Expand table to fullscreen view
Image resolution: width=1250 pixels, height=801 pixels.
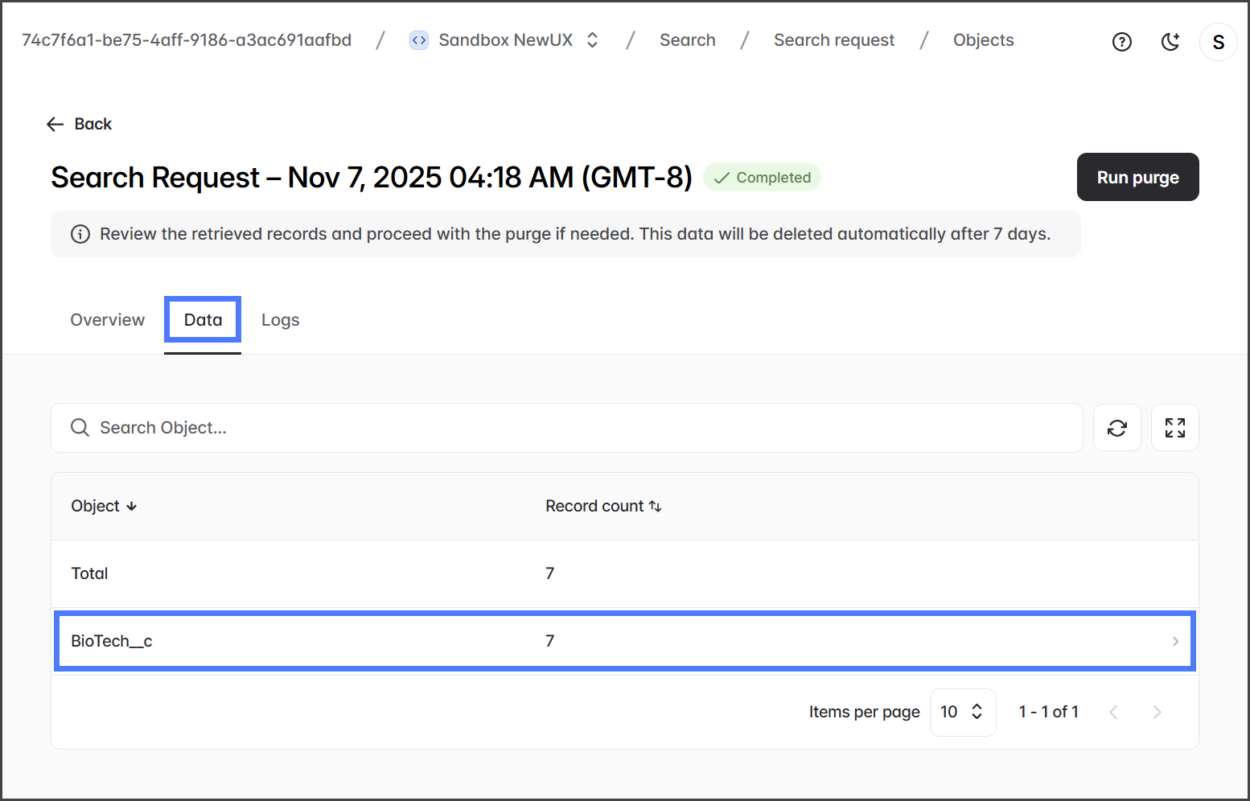point(1174,428)
